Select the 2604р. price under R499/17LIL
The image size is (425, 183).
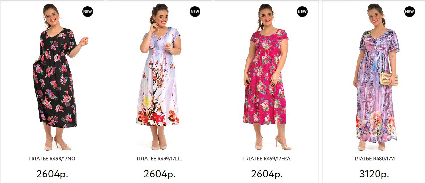(160, 174)
